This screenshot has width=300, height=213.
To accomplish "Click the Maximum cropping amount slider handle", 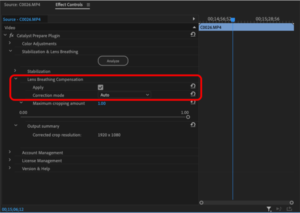I will coord(188,117).
